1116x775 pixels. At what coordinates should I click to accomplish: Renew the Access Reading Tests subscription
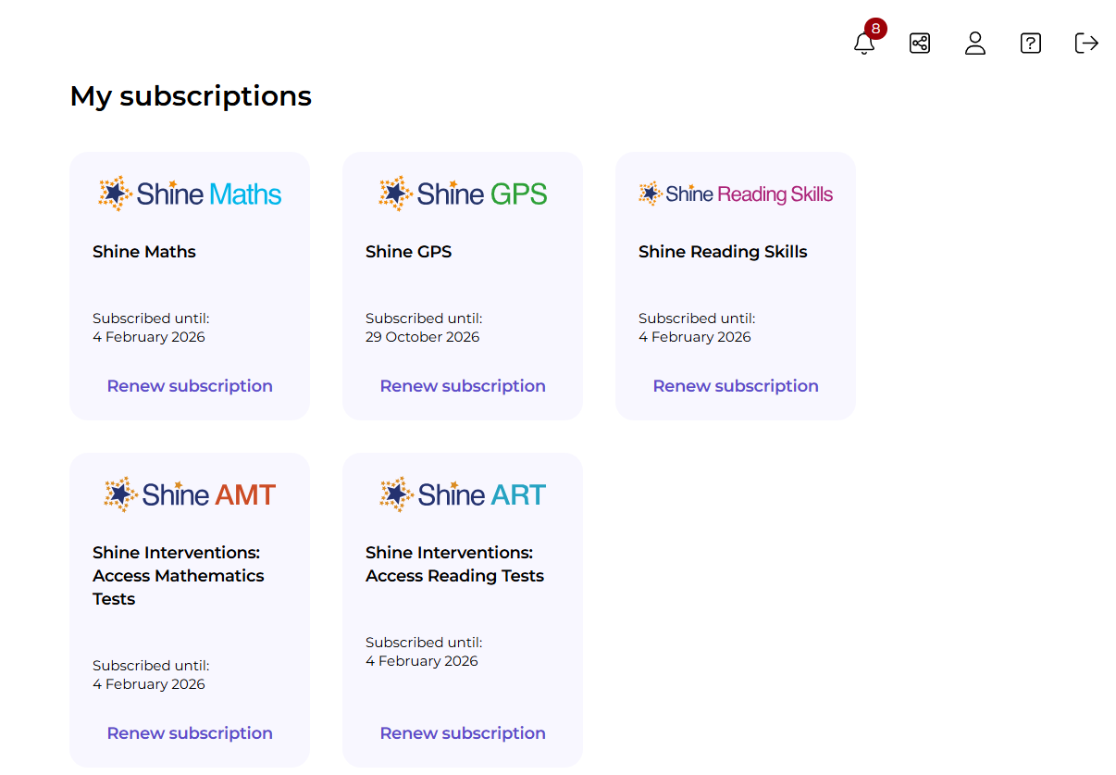[463, 733]
